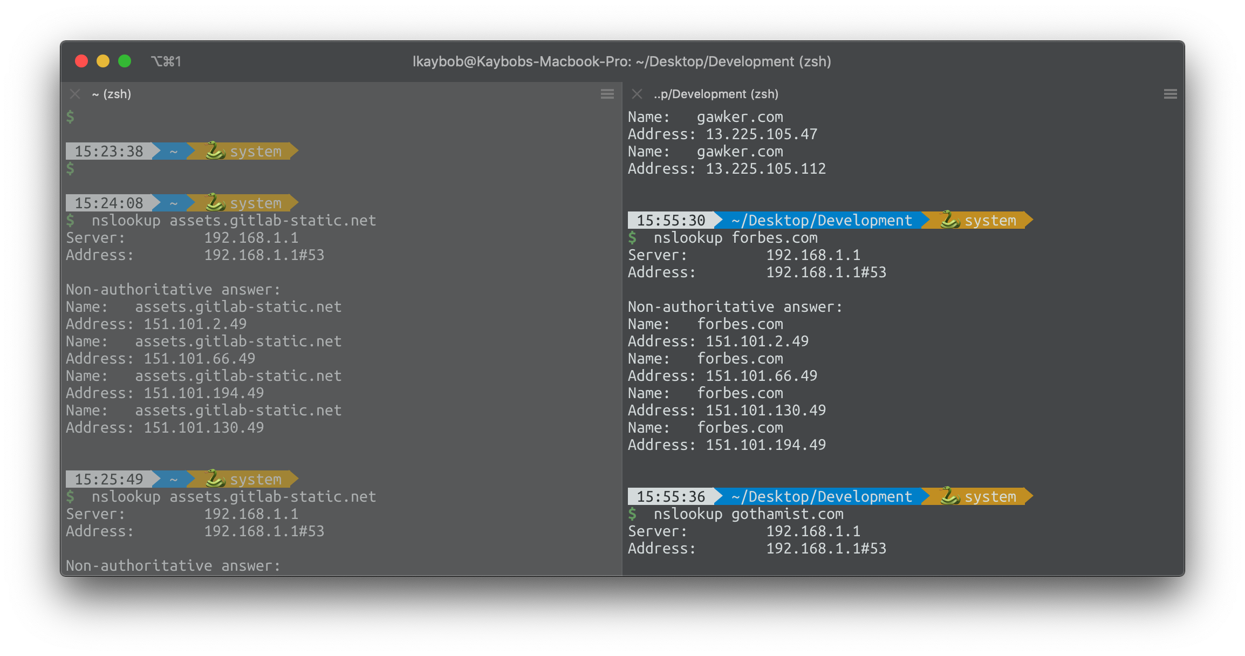Close the ~ (zsh) pane with its X icon
Viewport: 1245px width, 656px height.
(x=75, y=94)
